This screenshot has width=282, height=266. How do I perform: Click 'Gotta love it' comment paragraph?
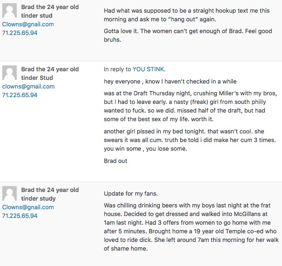pyautogui.click(x=188, y=35)
